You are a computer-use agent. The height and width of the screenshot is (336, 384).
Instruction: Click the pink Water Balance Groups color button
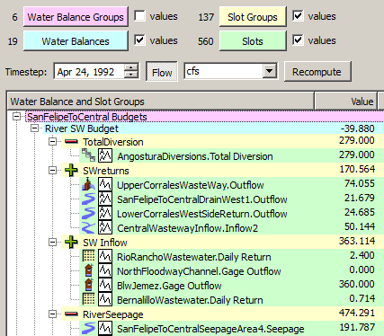tap(76, 17)
